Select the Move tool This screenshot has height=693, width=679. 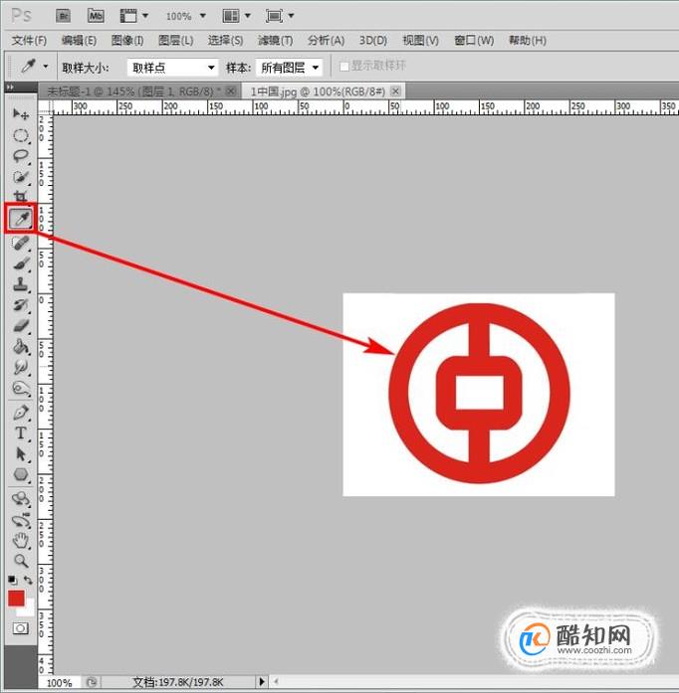point(20,114)
